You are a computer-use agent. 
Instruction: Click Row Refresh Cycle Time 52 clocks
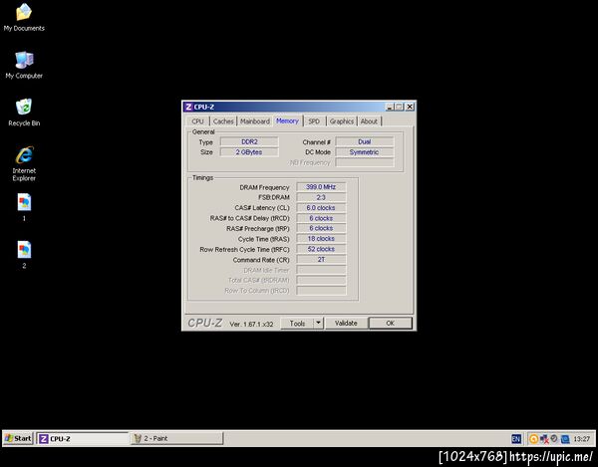[x=321, y=249]
